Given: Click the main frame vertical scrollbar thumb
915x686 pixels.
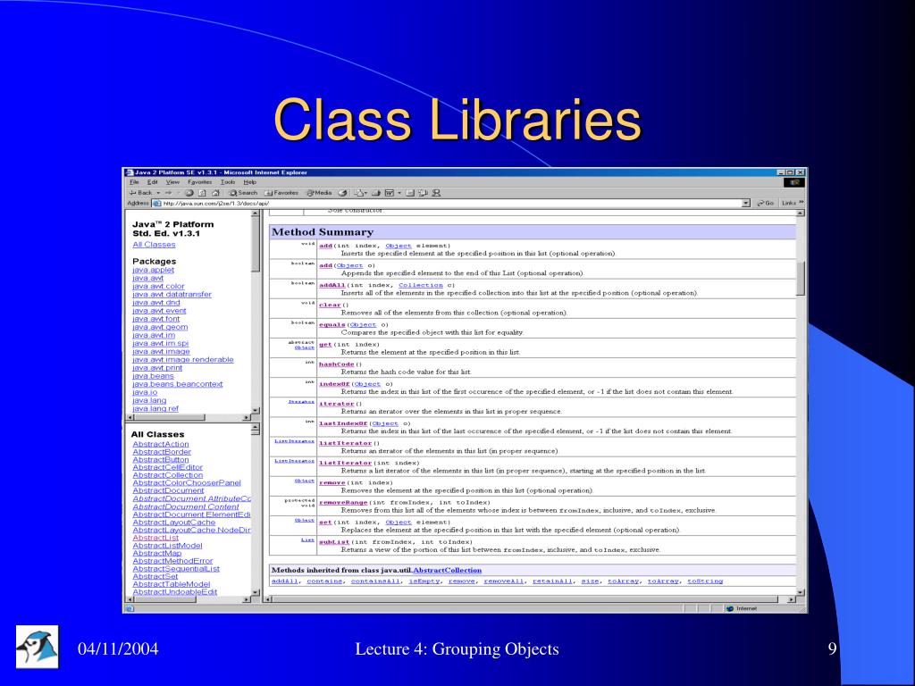Looking at the screenshot, I should pyautogui.click(x=801, y=278).
